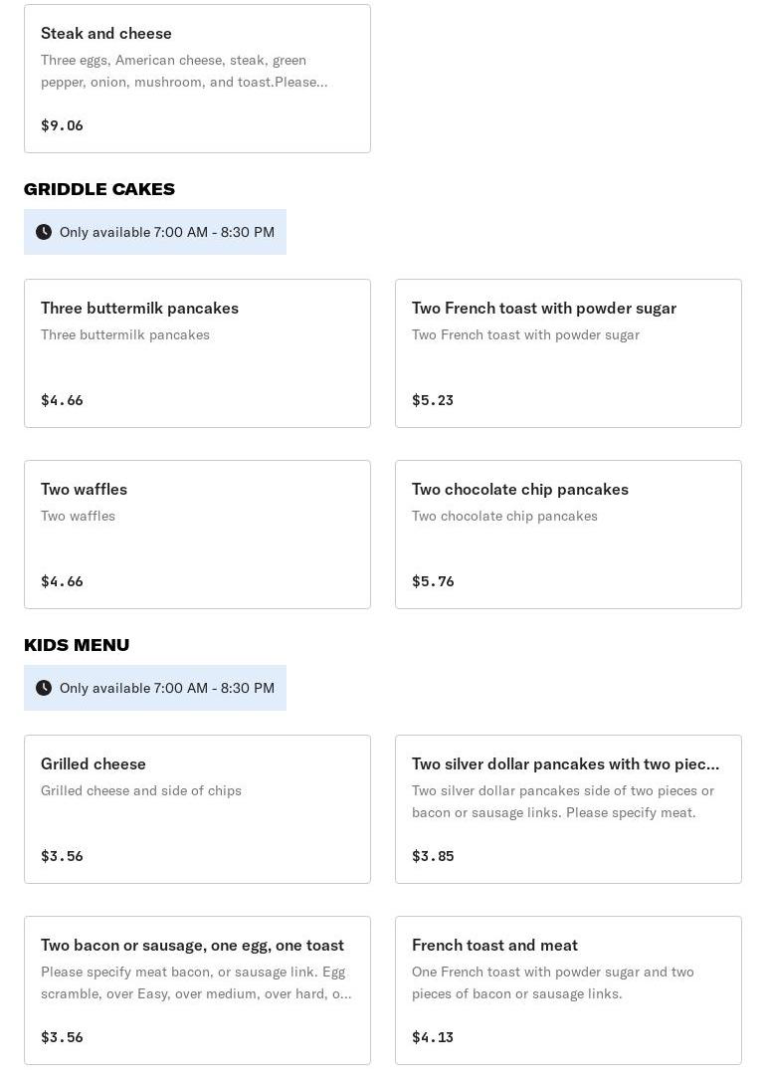Image resolution: width=766 pixels, height=1084 pixels.
Task: Select Three buttermilk pancakes card
Action: pyautogui.click(x=197, y=353)
